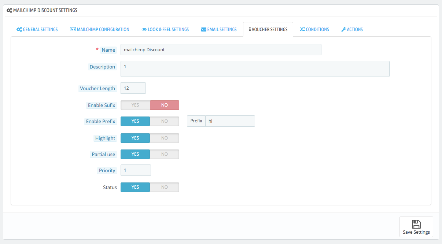The height and width of the screenshot is (244, 442).
Task: Open the General Settings tab
Action: (37, 29)
